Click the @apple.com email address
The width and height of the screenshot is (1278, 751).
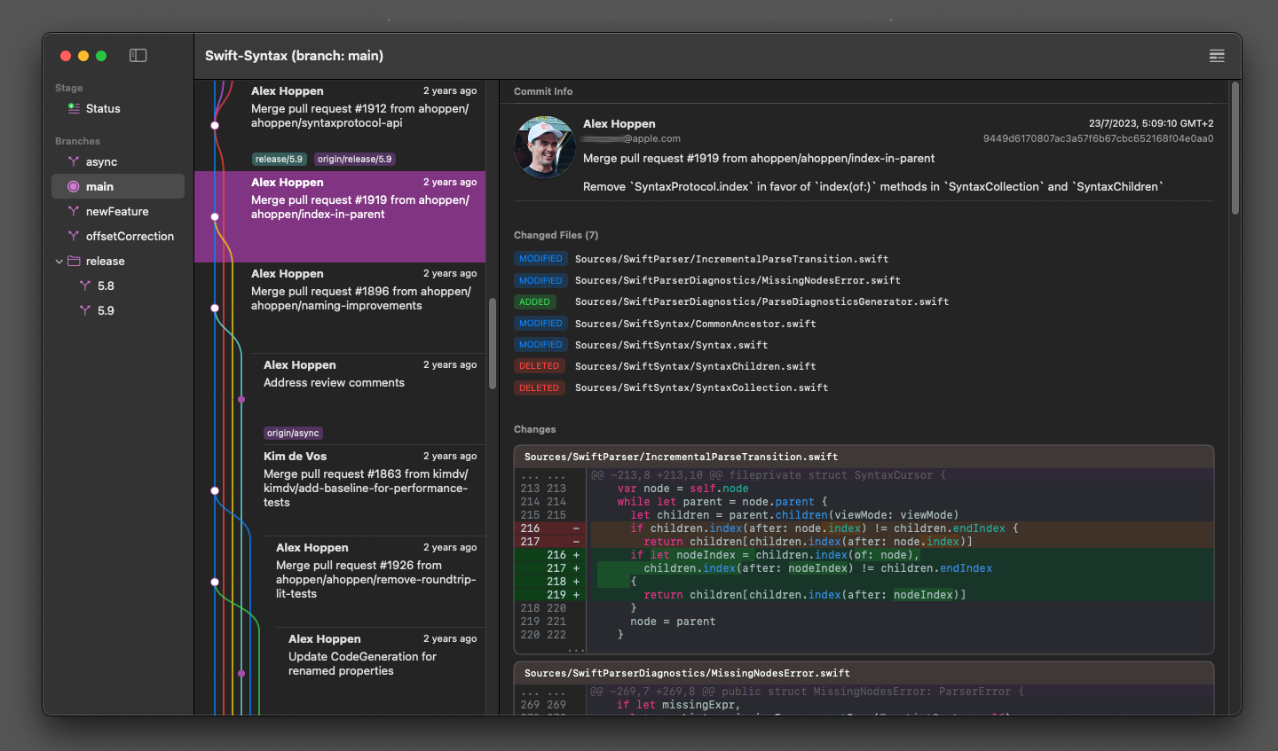point(632,138)
